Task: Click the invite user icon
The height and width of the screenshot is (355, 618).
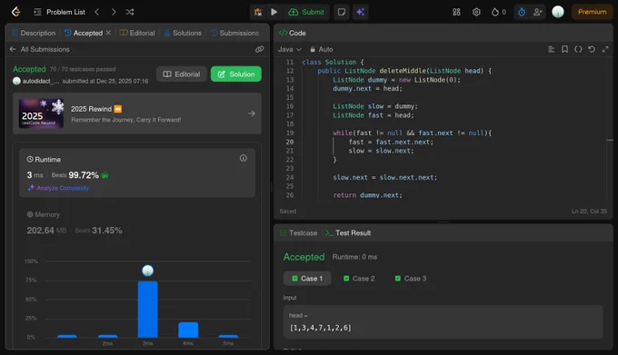Action: coord(538,12)
